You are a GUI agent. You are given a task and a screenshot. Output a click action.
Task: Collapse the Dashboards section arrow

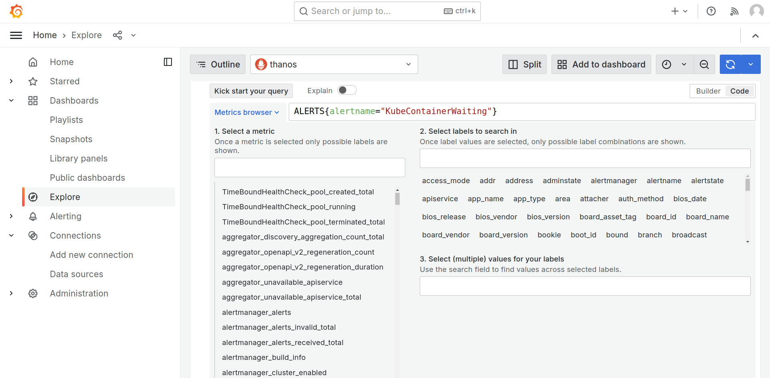tap(11, 100)
